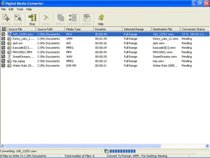The height and width of the screenshot is (158, 210).
Task: Open the File menu
Action: (3, 9)
